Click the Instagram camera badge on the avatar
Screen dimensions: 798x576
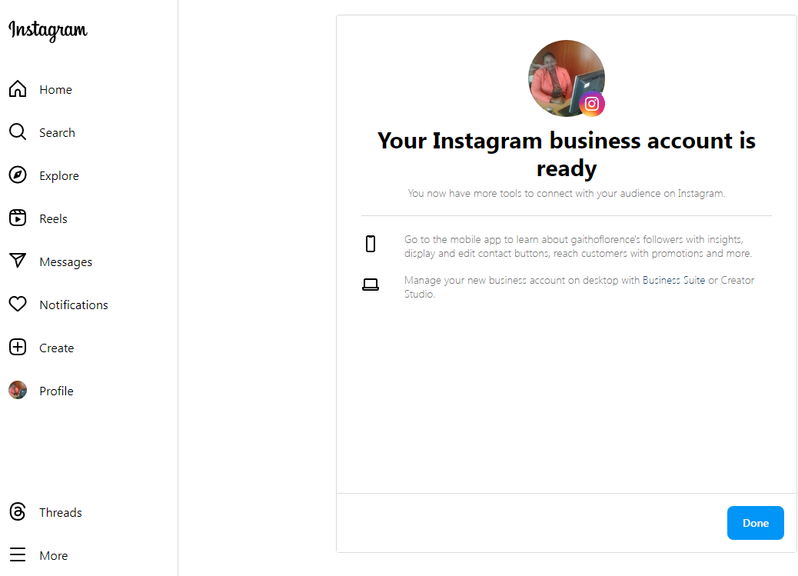click(591, 103)
